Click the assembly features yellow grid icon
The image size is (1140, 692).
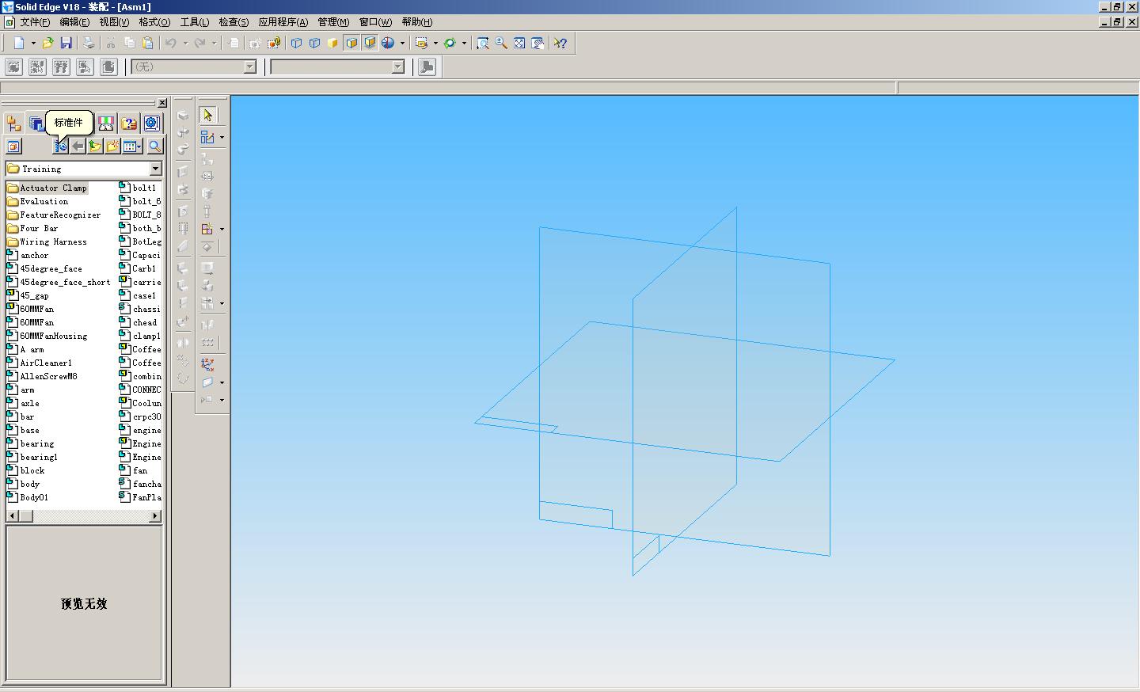pyautogui.click(x=207, y=229)
